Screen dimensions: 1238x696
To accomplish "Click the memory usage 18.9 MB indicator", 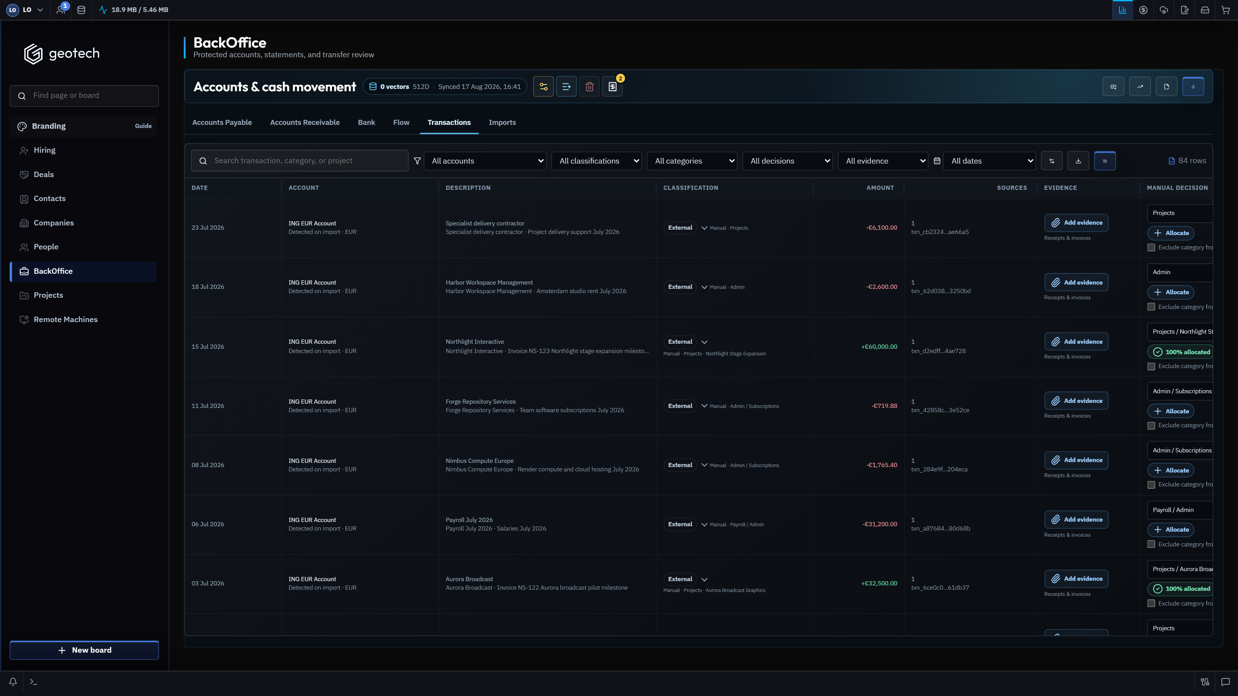I will coord(133,10).
